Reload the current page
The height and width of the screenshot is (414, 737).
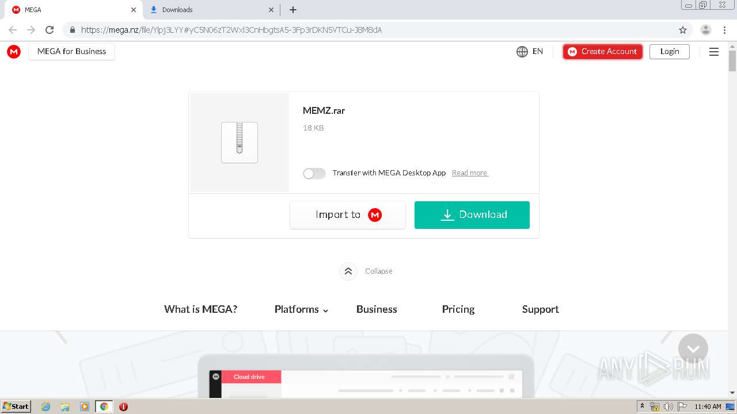coord(50,30)
